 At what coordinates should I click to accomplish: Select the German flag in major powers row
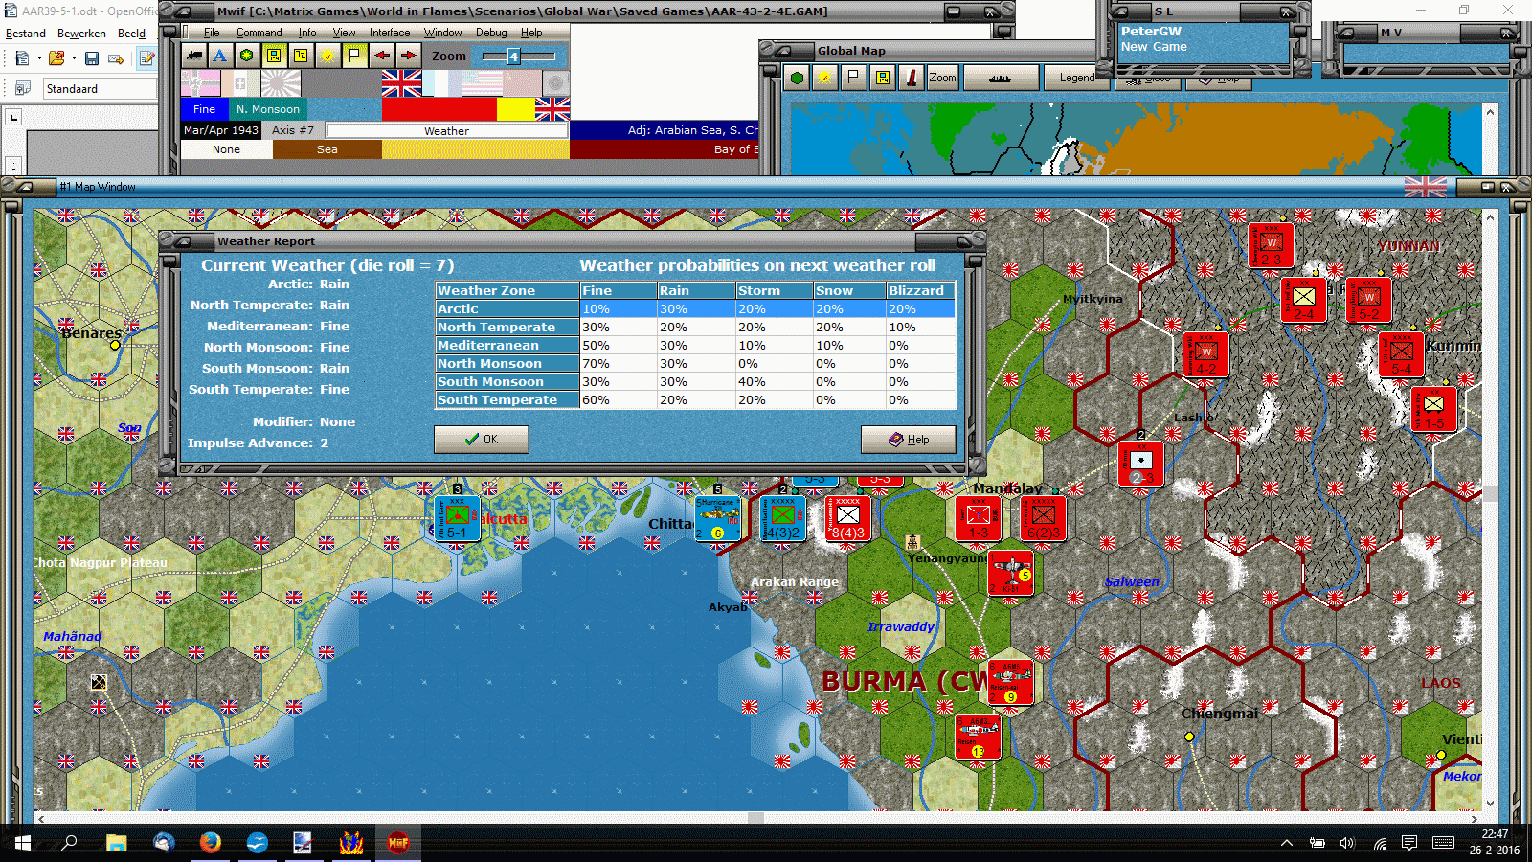[200, 83]
